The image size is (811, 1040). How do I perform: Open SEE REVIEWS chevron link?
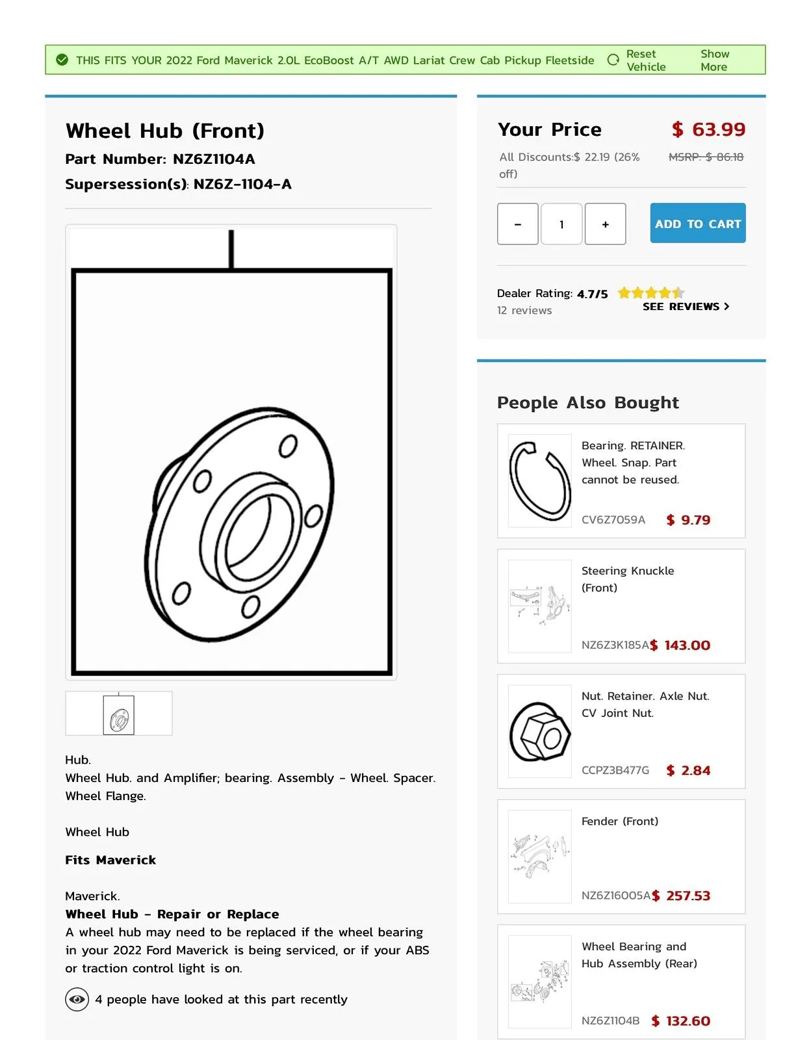(x=686, y=306)
